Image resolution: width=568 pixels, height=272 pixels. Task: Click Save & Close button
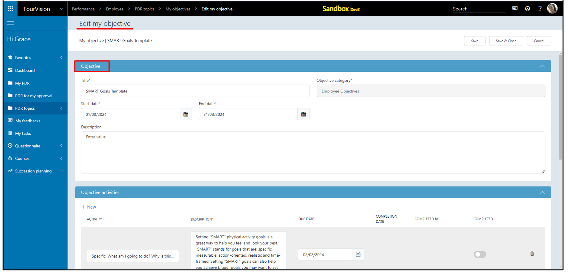(506, 41)
